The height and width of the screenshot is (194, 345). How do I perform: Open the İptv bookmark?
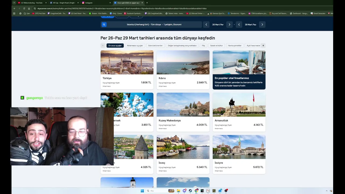(x=27, y=13)
